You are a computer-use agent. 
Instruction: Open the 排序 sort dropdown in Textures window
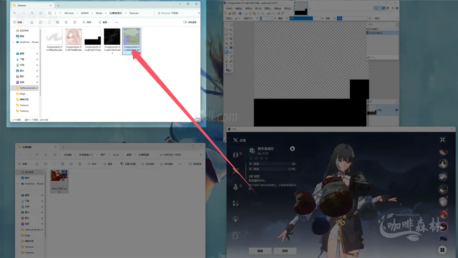tap(89, 22)
